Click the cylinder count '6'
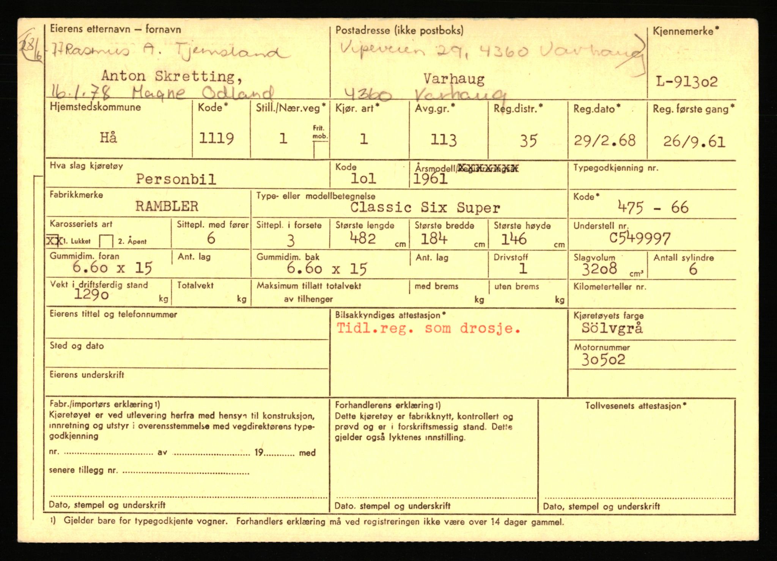Screen dimensions: 777x561 [693, 270]
